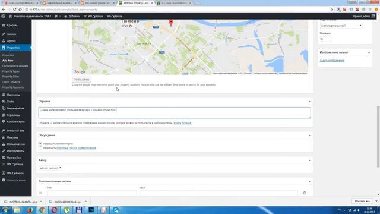The image size is (380, 214).
Task: Open the admin author dropdown
Action: click(50, 168)
